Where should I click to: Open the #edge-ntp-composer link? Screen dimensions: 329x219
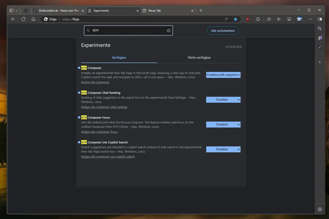(x=95, y=82)
